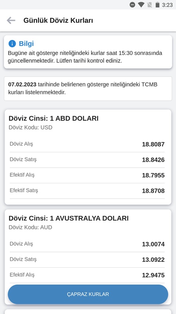
Task: Tap the USD Döviz Alış value 18.8087
Action: (153, 144)
